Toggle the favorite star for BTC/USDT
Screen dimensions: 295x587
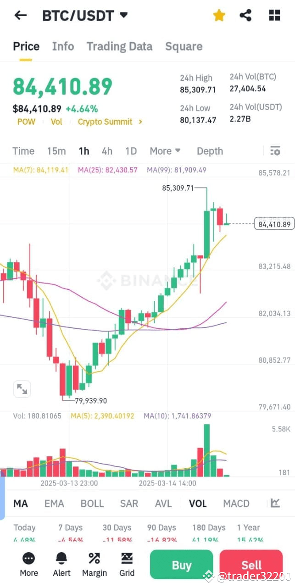[219, 15]
